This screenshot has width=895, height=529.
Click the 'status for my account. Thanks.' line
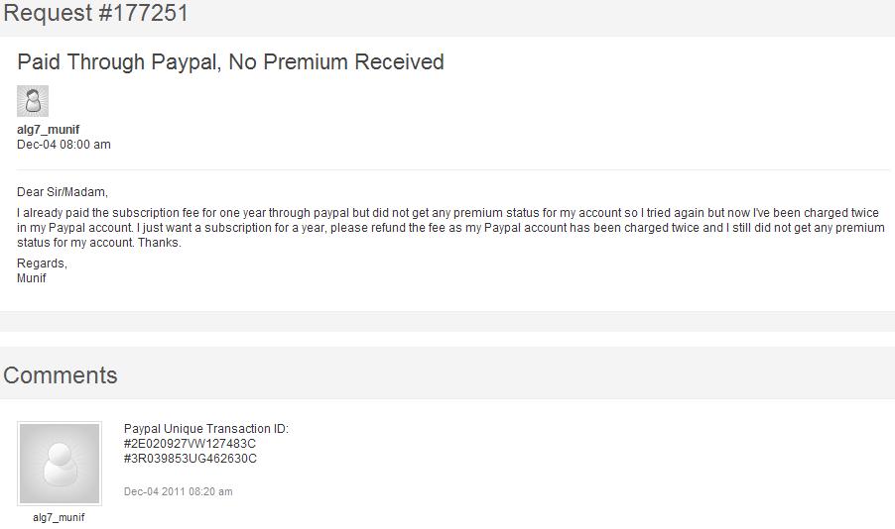[99, 243]
